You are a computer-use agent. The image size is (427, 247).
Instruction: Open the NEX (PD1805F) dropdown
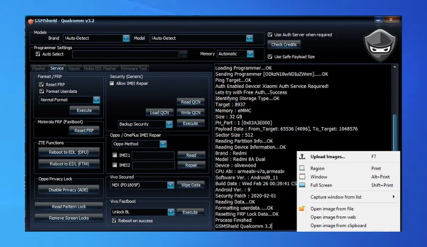171,185
